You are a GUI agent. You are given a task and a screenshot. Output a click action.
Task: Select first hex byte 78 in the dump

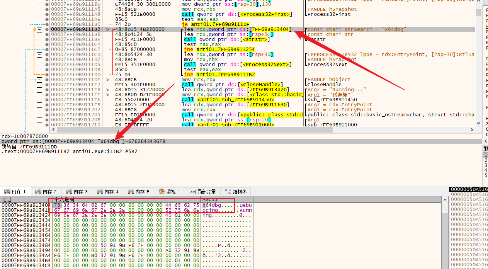click(57, 205)
